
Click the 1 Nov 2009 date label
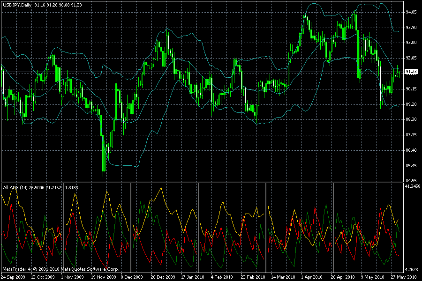point(72,277)
